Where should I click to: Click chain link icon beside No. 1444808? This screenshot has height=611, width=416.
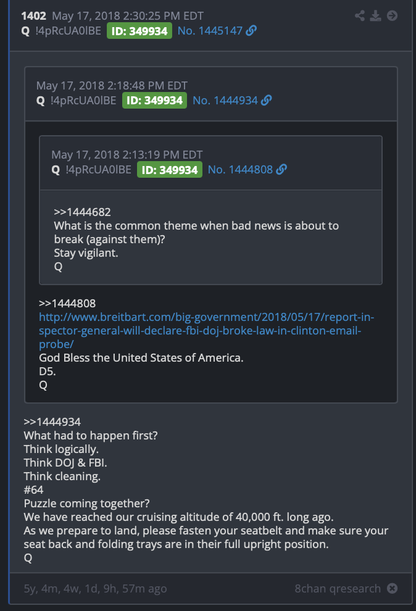coord(281,170)
